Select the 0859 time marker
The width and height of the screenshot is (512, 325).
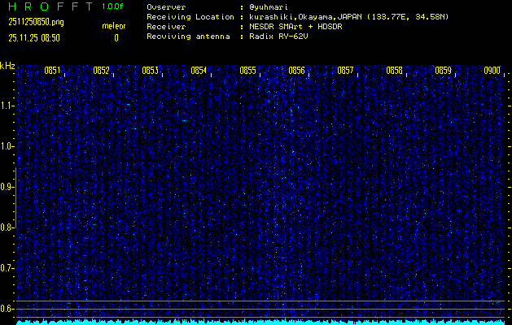443,71
